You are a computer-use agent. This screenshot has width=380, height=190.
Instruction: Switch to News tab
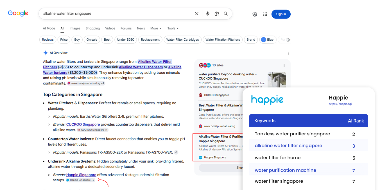pos(141,28)
